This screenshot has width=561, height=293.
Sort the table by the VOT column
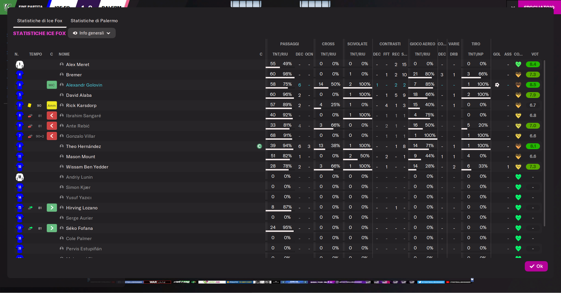tap(535, 54)
